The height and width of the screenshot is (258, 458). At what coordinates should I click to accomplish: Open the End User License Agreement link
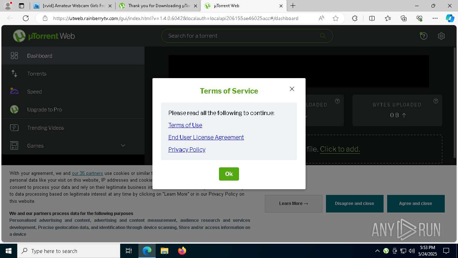(206, 137)
